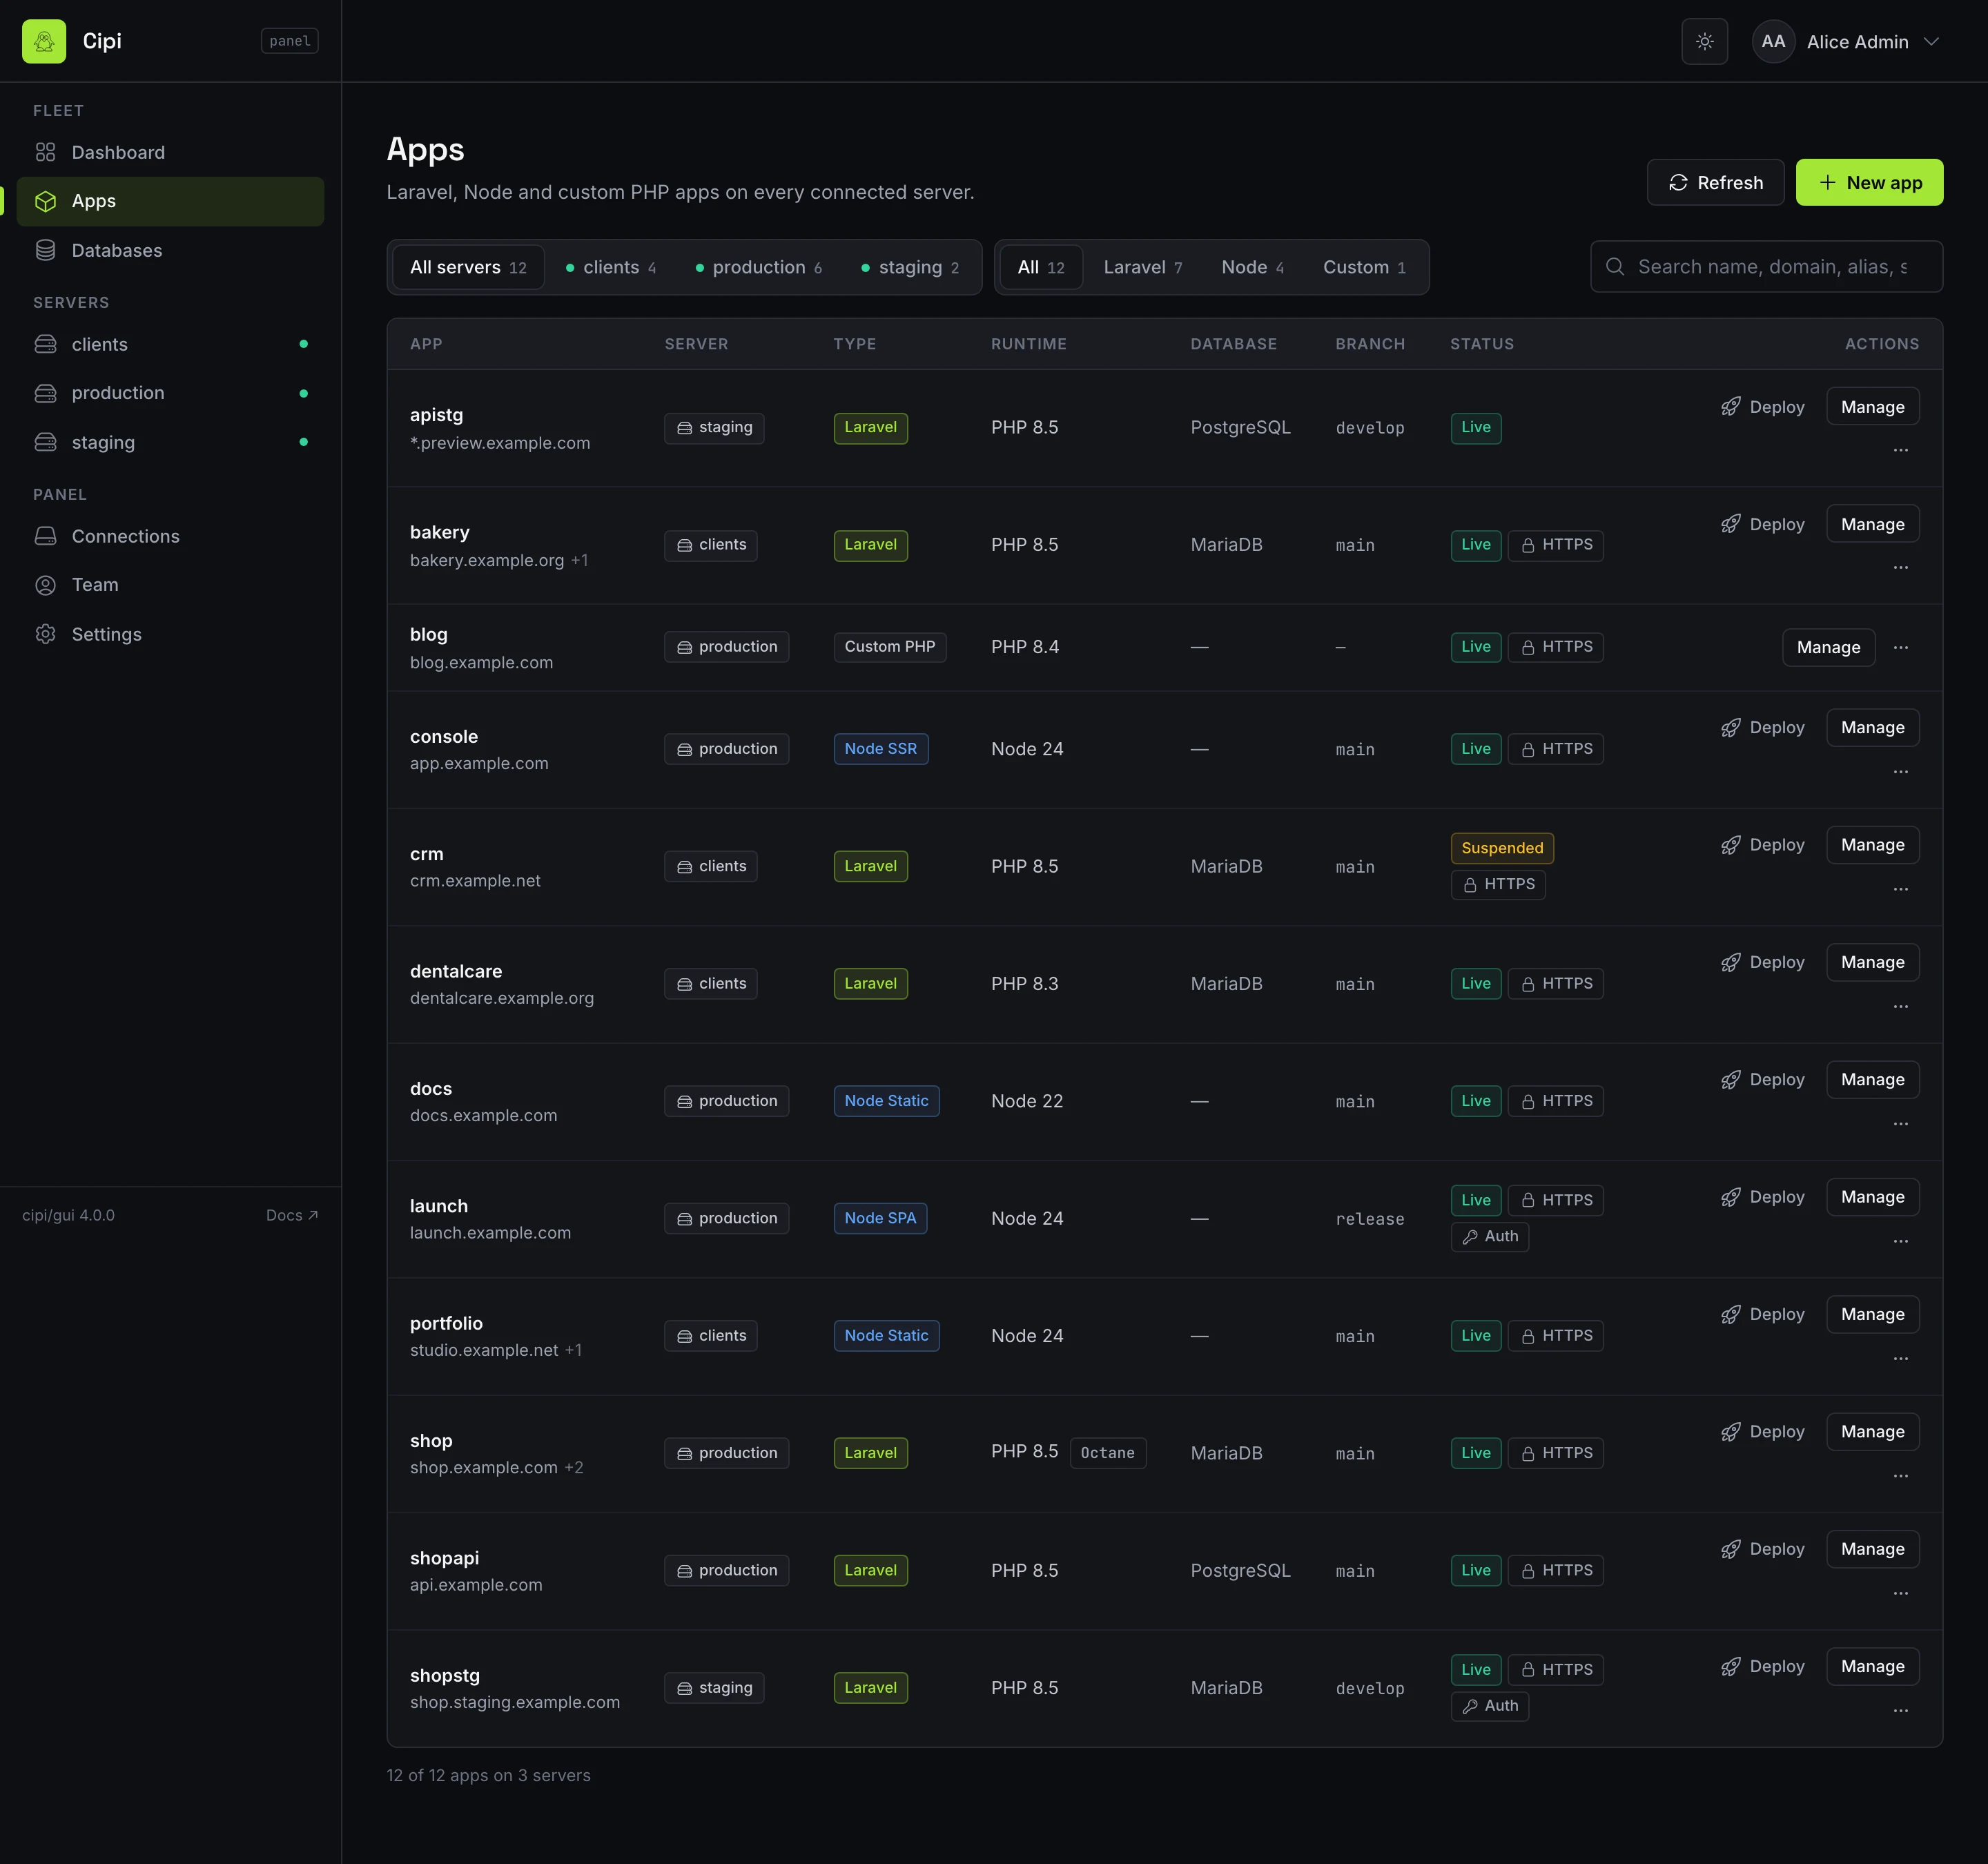Select the production server in sidebar
This screenshot has width=1988, height=1864.
pyautogui.click(x=170, y=393)
